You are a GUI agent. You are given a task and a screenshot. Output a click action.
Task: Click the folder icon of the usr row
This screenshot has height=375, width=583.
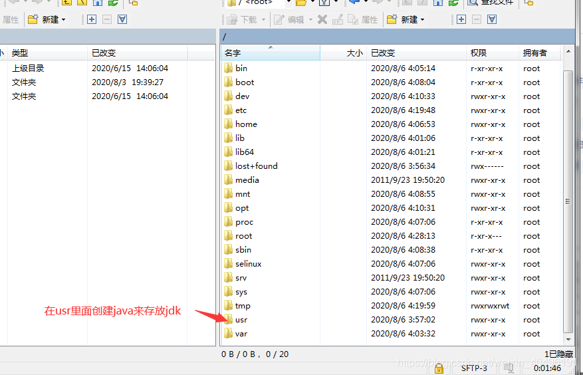point(228,320)
